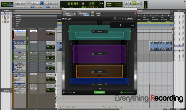Open AbrnClnyCt.cm waveform view selector
Viewport: 186px width, 110px height.
point(20,46)
